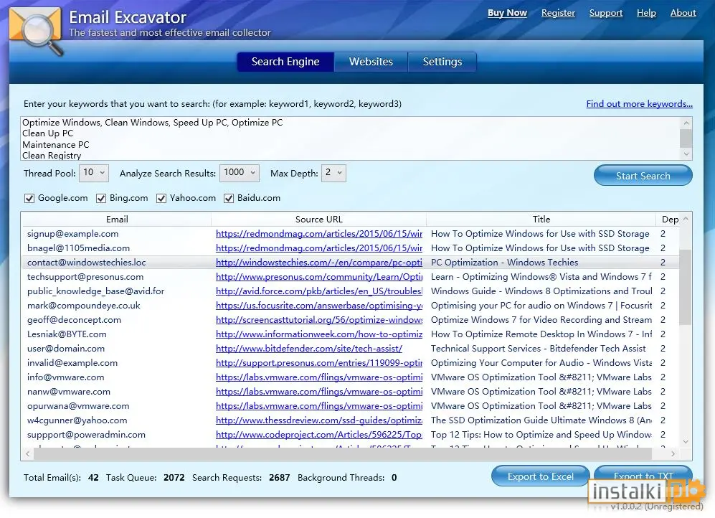Select the w4cgunner@yahoo.com email

coord(77,420)
